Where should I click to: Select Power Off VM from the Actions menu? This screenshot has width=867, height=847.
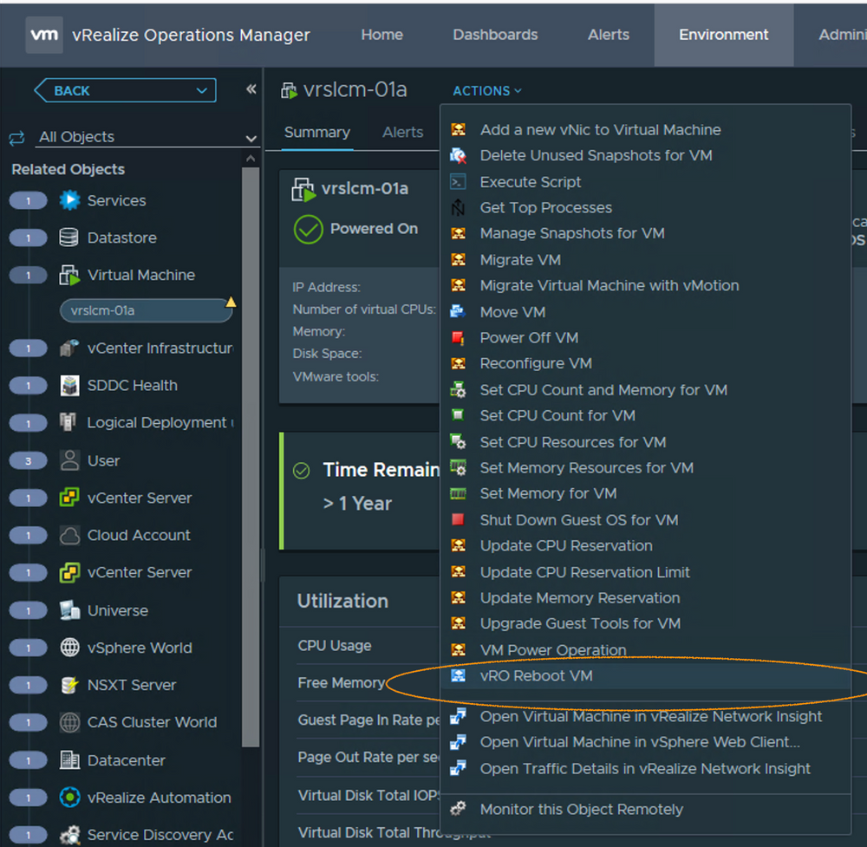[x=528, y=337]
